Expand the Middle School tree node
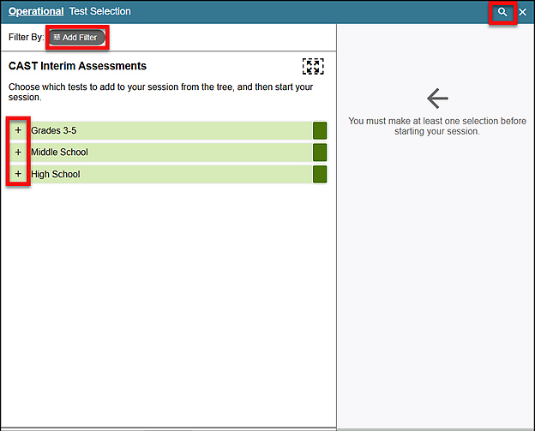The height and width of the screenshot is (431, 535). click(x=18, y=152)
